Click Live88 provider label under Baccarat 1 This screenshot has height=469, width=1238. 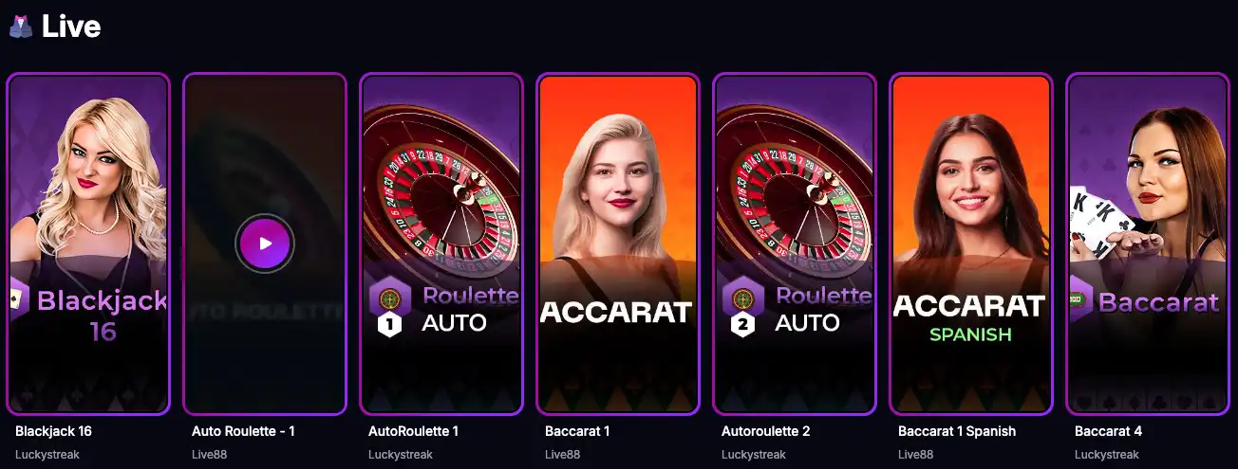562,455
